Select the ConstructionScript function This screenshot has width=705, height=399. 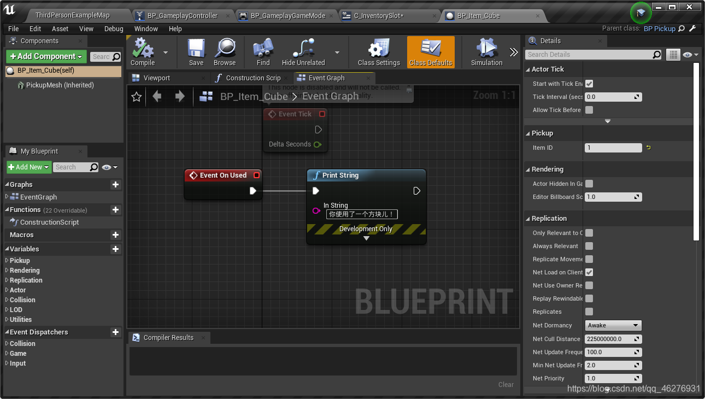coord(50,222)
